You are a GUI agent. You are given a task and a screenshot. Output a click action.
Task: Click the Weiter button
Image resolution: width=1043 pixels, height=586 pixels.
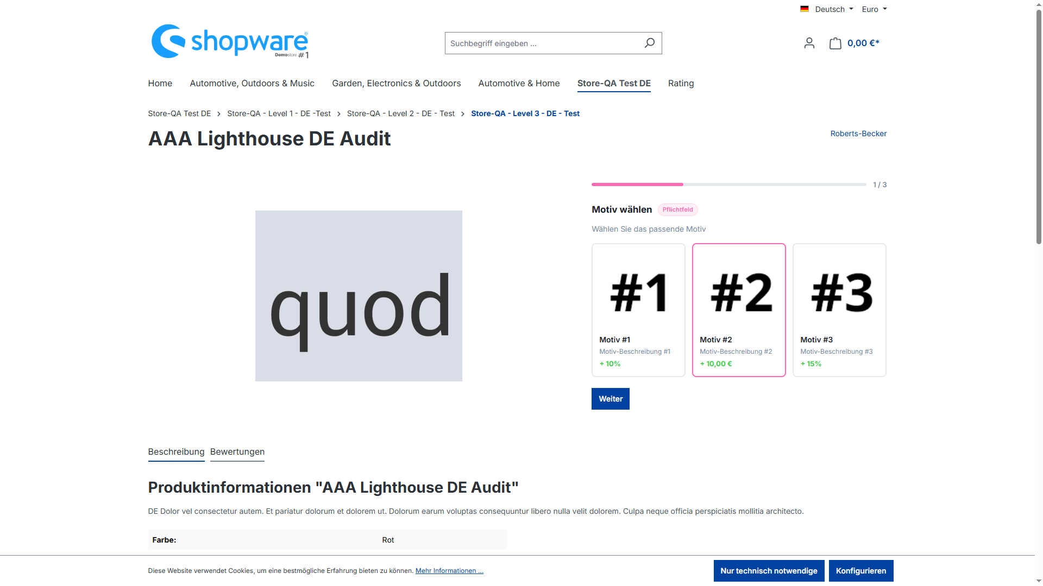click(x=611, y=399)
